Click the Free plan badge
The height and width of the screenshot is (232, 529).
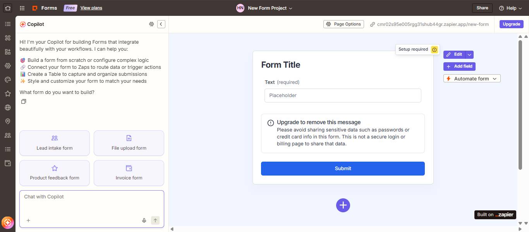pos(70,8)
